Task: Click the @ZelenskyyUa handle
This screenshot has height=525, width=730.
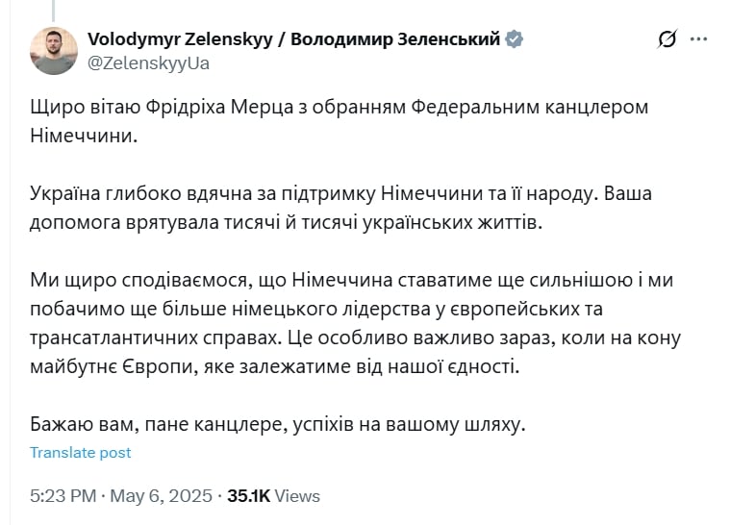Action: coord(148,63)
